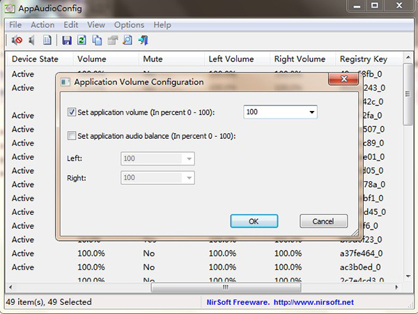Viewport: 418px width, 314px height.
Task: Click the mute application toolbar icon
Action: 17,40
